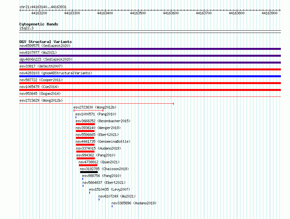Screen dimensions: 290x219
Task: Click the chr21:44163140..44163931 region label
Action: pos(43,7)
